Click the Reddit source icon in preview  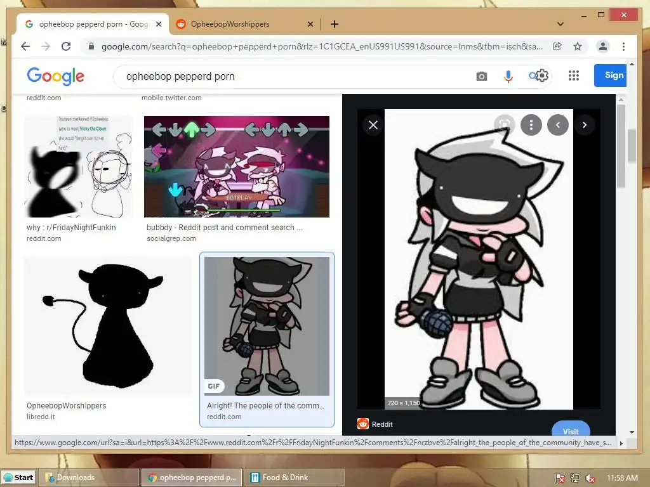click(x=363, y=424)
